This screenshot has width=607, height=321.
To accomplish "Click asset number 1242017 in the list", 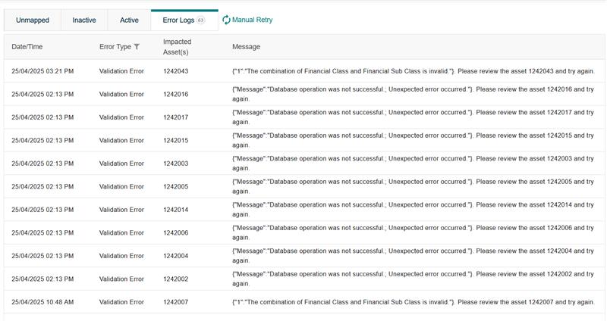I will point(175,117).
